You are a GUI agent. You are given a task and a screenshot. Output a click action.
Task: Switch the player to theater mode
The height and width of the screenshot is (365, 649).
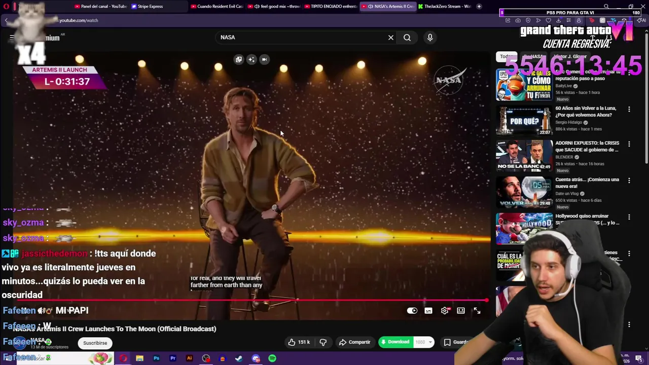click(x=461, y=311)
